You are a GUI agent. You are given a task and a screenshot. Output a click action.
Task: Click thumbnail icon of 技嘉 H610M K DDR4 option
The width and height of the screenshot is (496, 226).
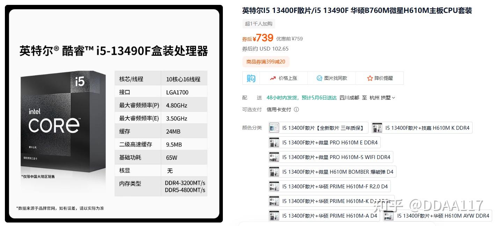377,128
